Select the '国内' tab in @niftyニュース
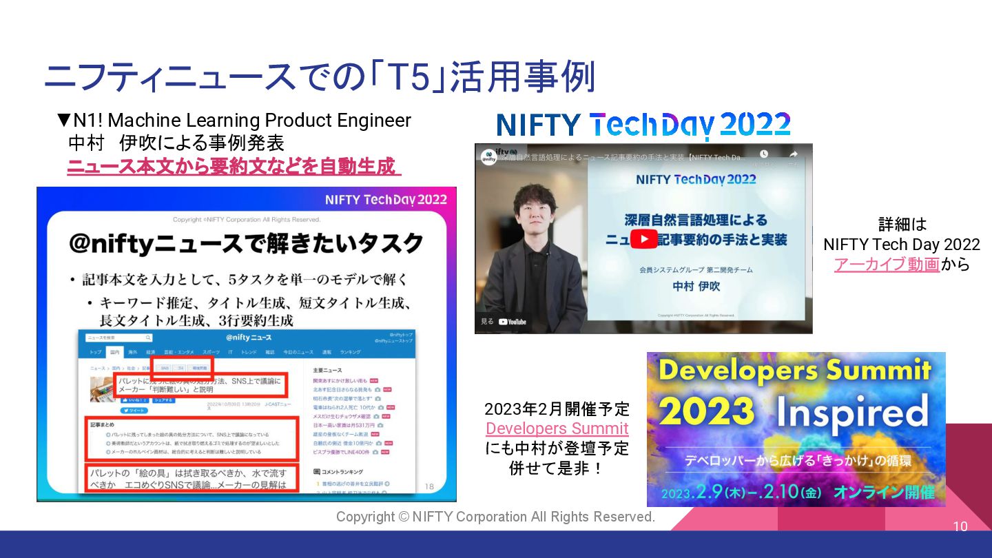Image resolution: width=992 pixels, height=558 pixels. coord(115,352)
